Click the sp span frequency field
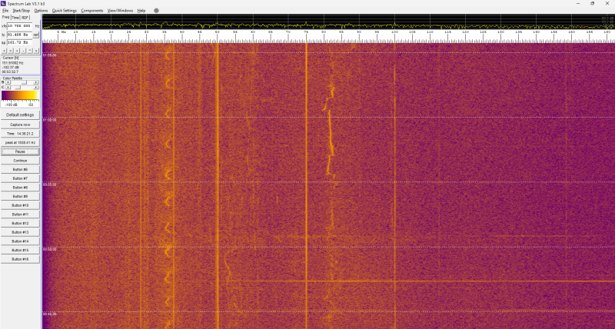 point(20,42)
